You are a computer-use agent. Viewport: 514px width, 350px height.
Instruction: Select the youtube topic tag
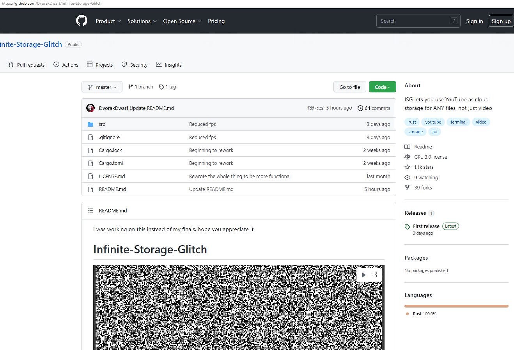[x=433, y=122]
